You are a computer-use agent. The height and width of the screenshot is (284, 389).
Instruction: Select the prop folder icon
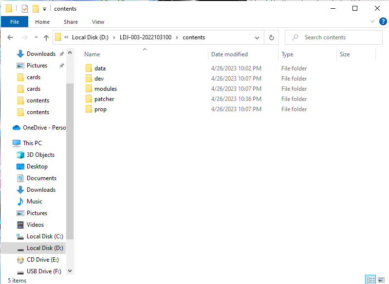coord(89,109)
